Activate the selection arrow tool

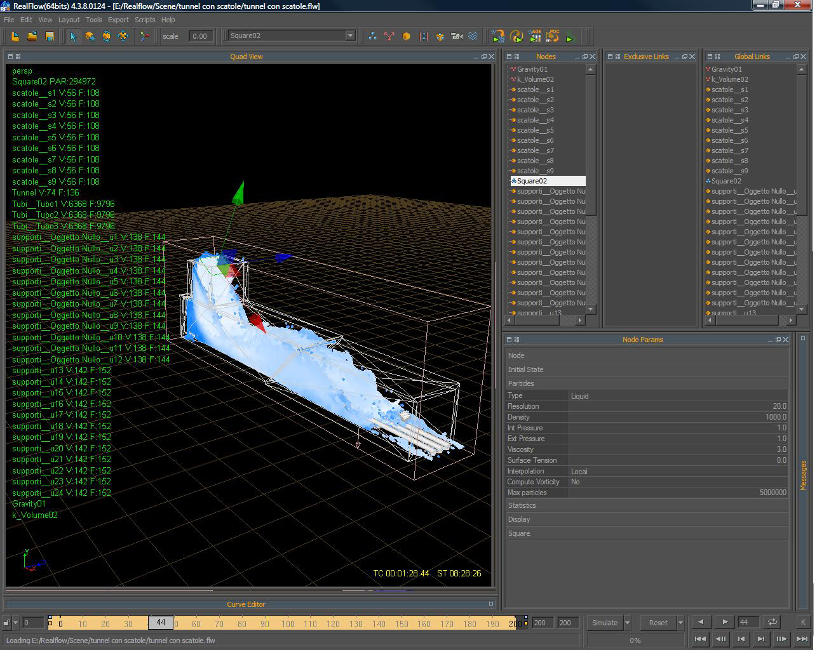pos(73,36)
